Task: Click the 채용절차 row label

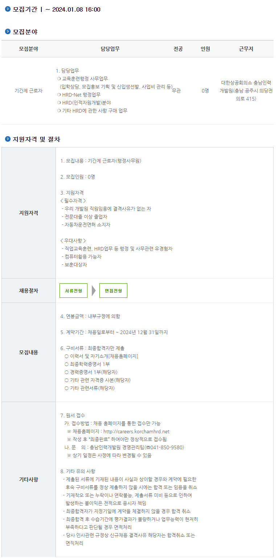Action: 29,291
